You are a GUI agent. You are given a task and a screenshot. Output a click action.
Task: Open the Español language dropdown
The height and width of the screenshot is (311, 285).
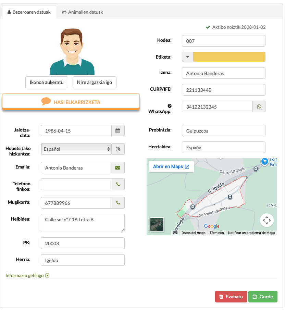76,149
